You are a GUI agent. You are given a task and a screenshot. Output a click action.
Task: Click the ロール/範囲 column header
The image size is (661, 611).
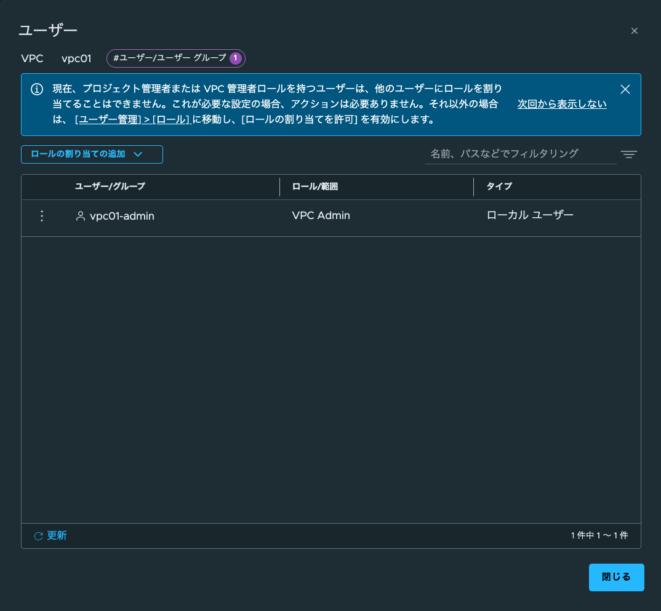[315, 186]
